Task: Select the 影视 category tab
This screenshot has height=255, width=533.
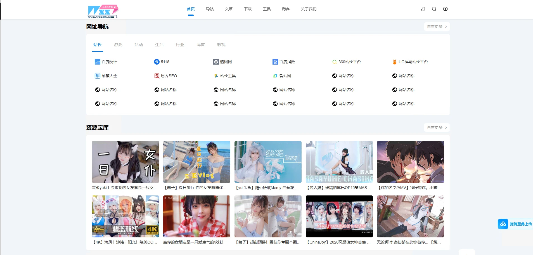Action: (221, 45)
